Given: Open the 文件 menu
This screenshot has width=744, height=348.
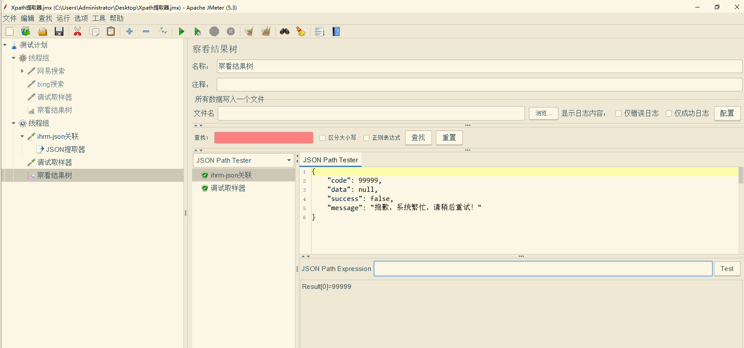Looking at the screenshot, I should click(x=10, y=18).
